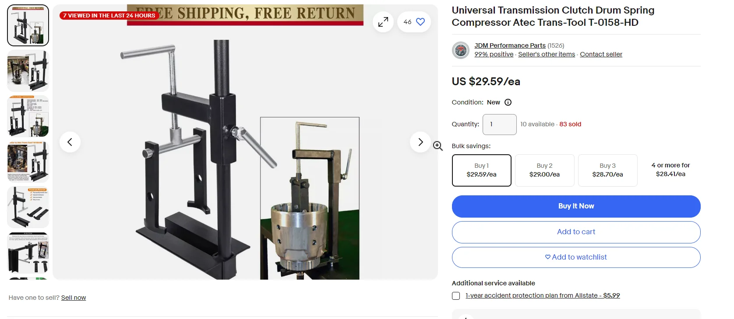
Task: Show the next product image
Action: [x=420, y=142]
